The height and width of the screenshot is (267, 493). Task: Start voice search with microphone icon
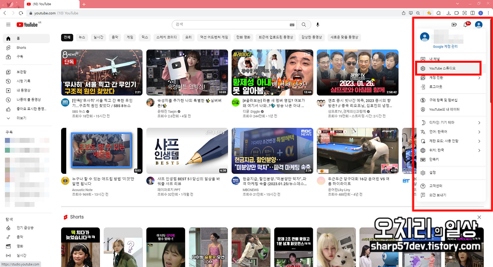pyautogui.click(x=317, y=25)
